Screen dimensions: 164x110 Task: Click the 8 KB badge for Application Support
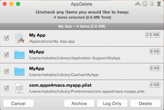pos(155,51)
